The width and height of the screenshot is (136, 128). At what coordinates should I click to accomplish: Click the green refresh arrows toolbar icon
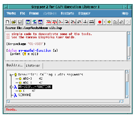(x=28, y=22)
